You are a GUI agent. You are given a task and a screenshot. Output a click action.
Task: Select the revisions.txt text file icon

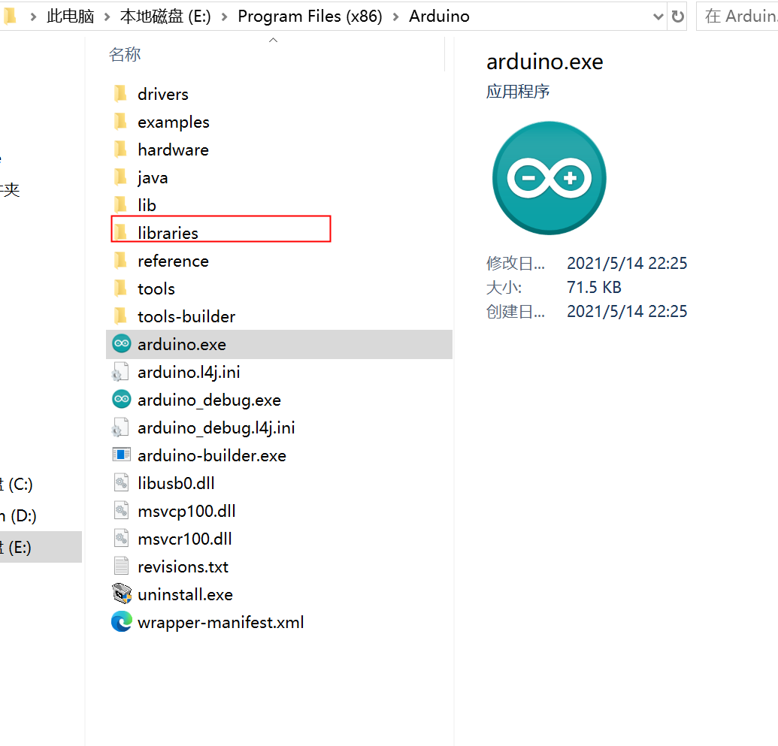click(121, 566)
